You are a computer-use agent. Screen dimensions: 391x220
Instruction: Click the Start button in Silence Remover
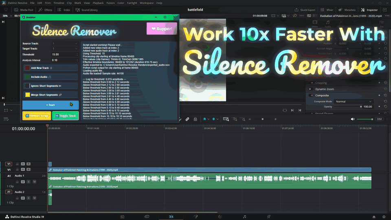coord(51,105)
